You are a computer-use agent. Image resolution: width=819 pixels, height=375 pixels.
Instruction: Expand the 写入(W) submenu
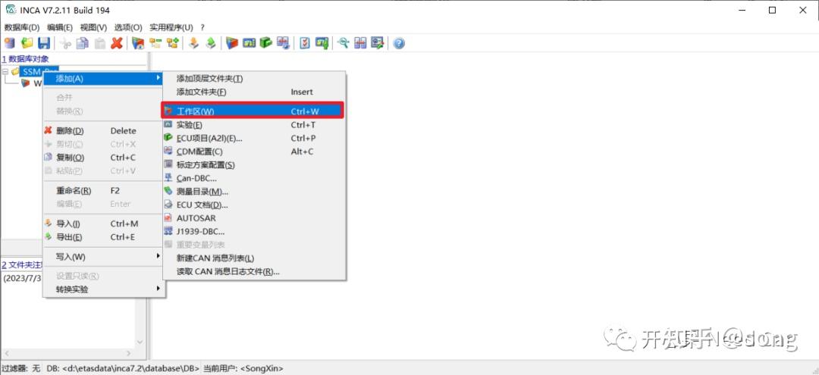pyautogui.click(x=104, y=257)
